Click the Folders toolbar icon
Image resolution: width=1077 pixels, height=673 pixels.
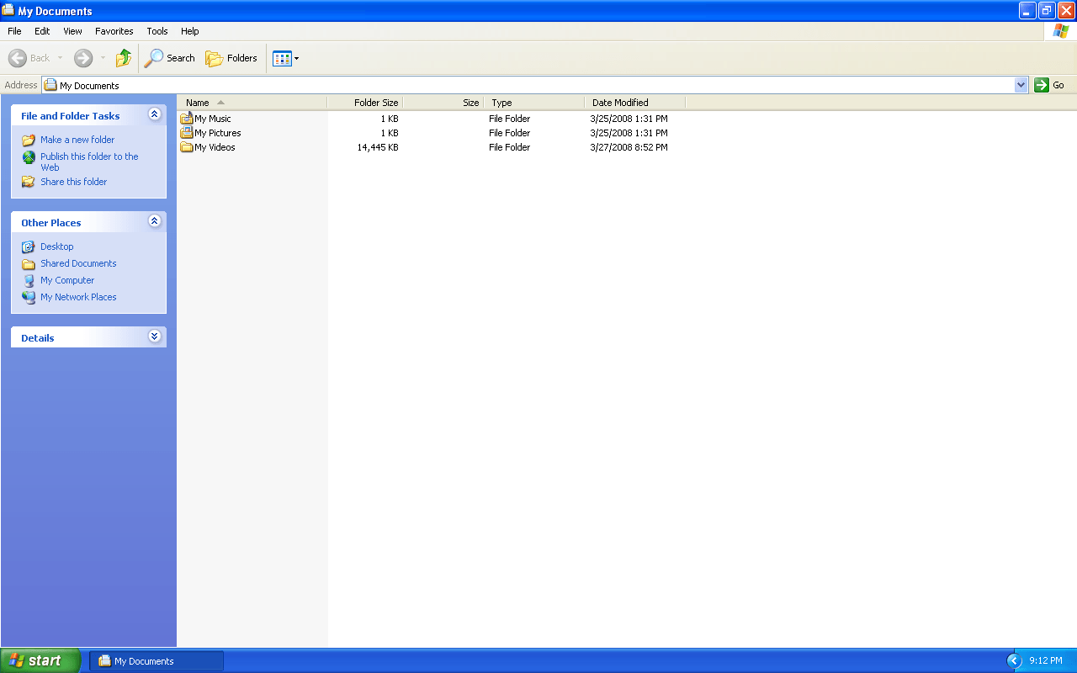(231, 58)
